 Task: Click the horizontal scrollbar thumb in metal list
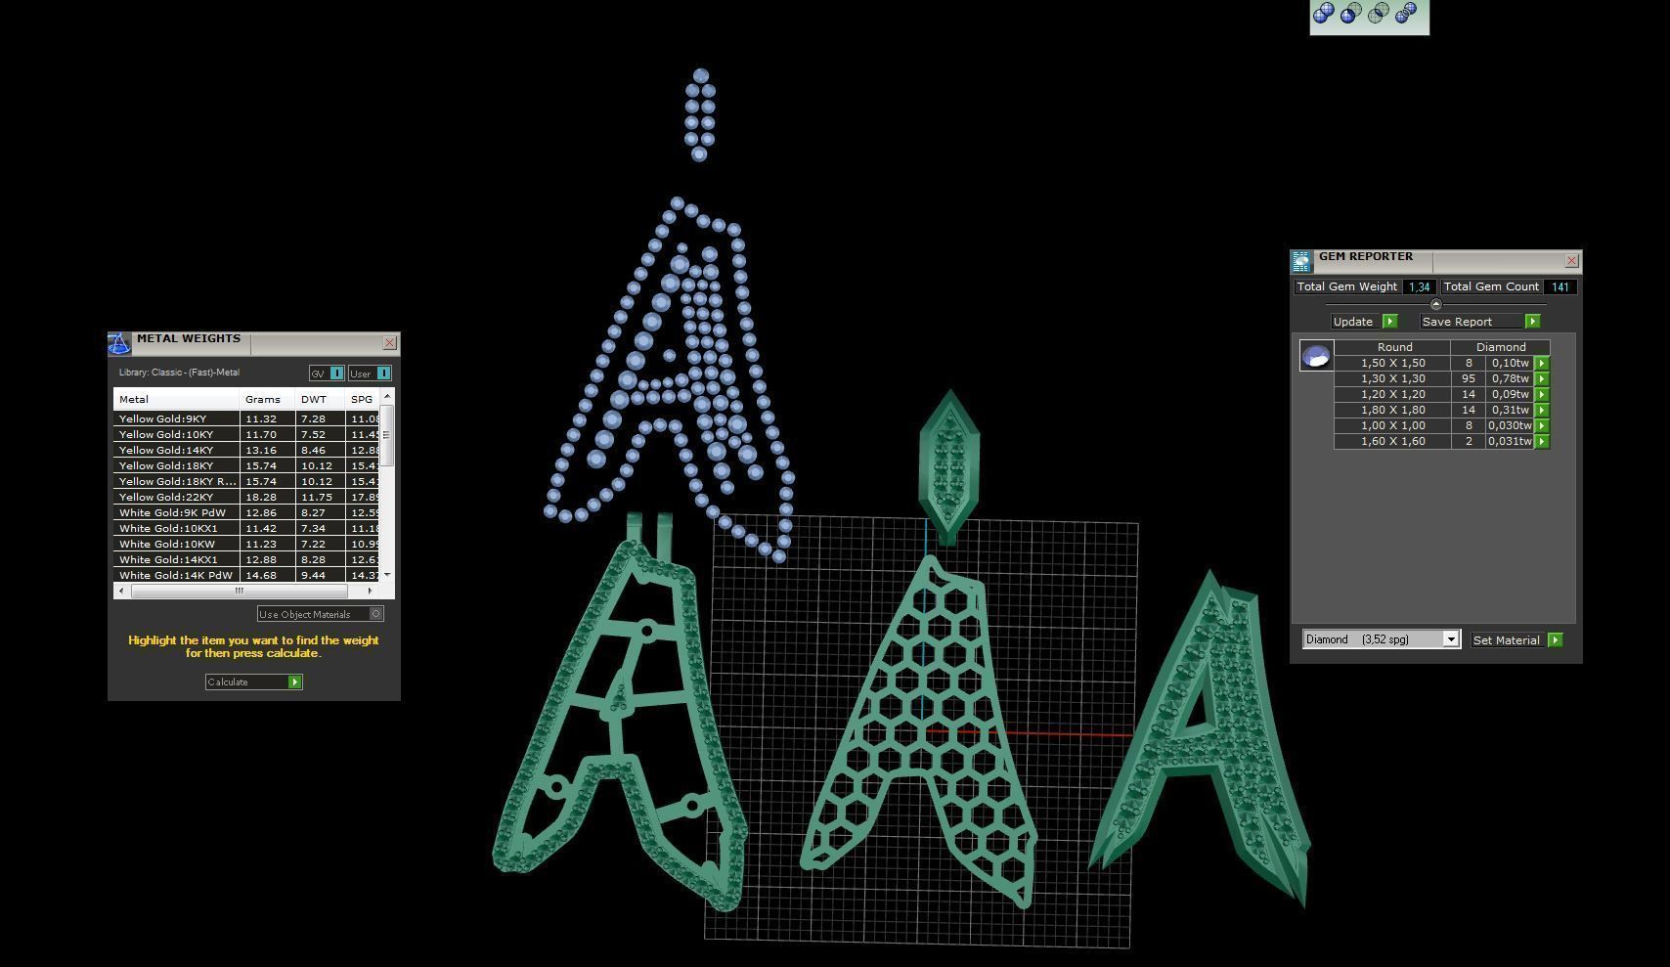(x=240, y=591)
